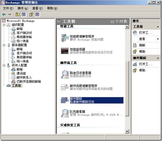Click the 灾难恢复工具 section heading
Image resolution: width=162 pixels, height=141 pixels.
tap(70, 125)
